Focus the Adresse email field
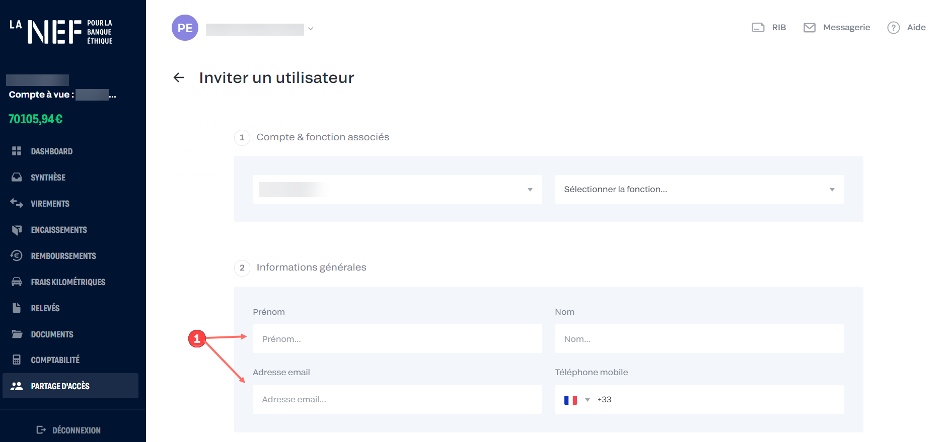 [x=397, y=400]
